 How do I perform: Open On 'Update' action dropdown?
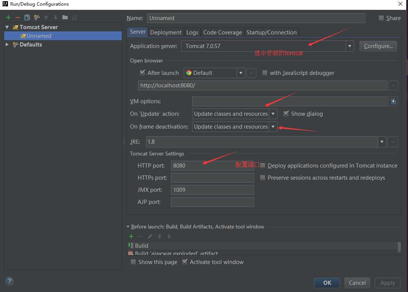[x=273, y=114]
